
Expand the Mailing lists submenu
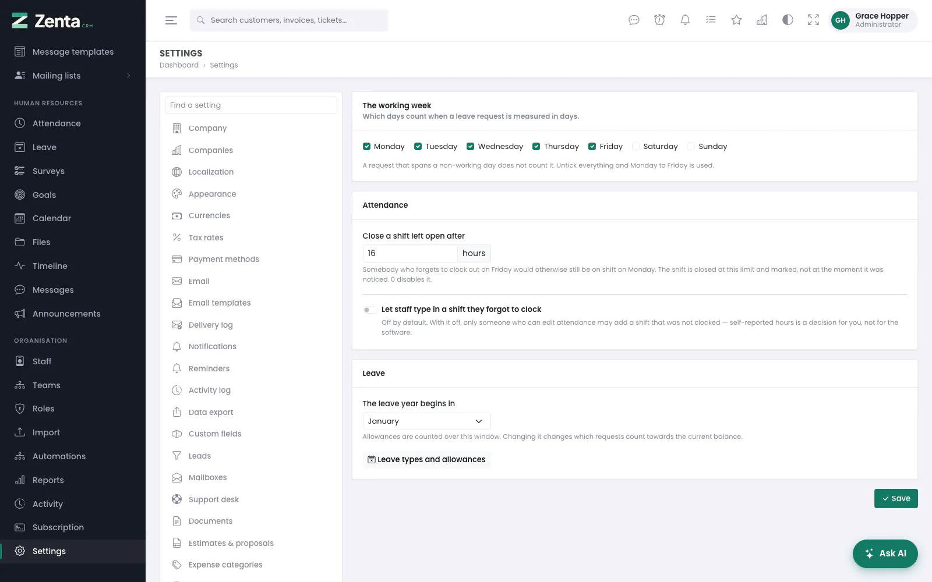click(x=72, y=76)
